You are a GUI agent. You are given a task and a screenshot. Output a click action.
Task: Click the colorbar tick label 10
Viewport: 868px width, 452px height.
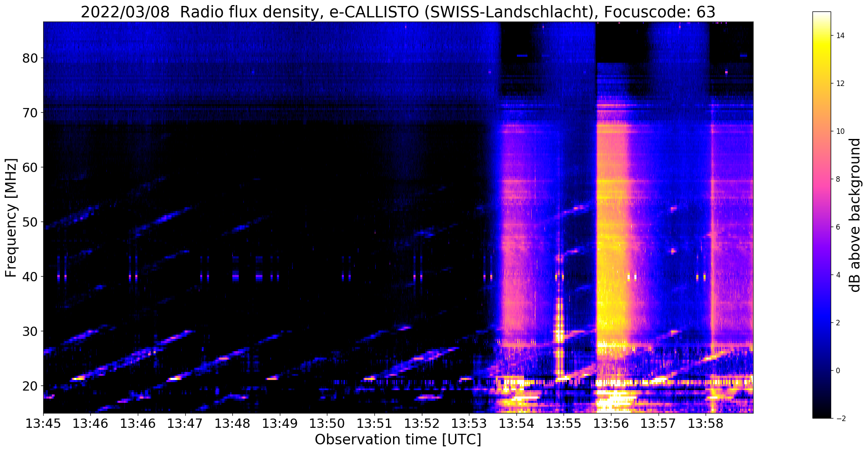click(x=840, y=131)
